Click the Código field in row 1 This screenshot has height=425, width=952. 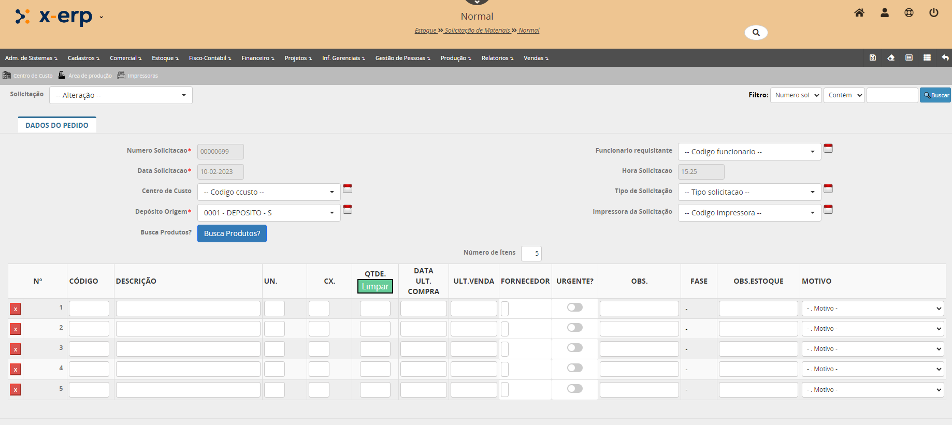click(89, 309)
